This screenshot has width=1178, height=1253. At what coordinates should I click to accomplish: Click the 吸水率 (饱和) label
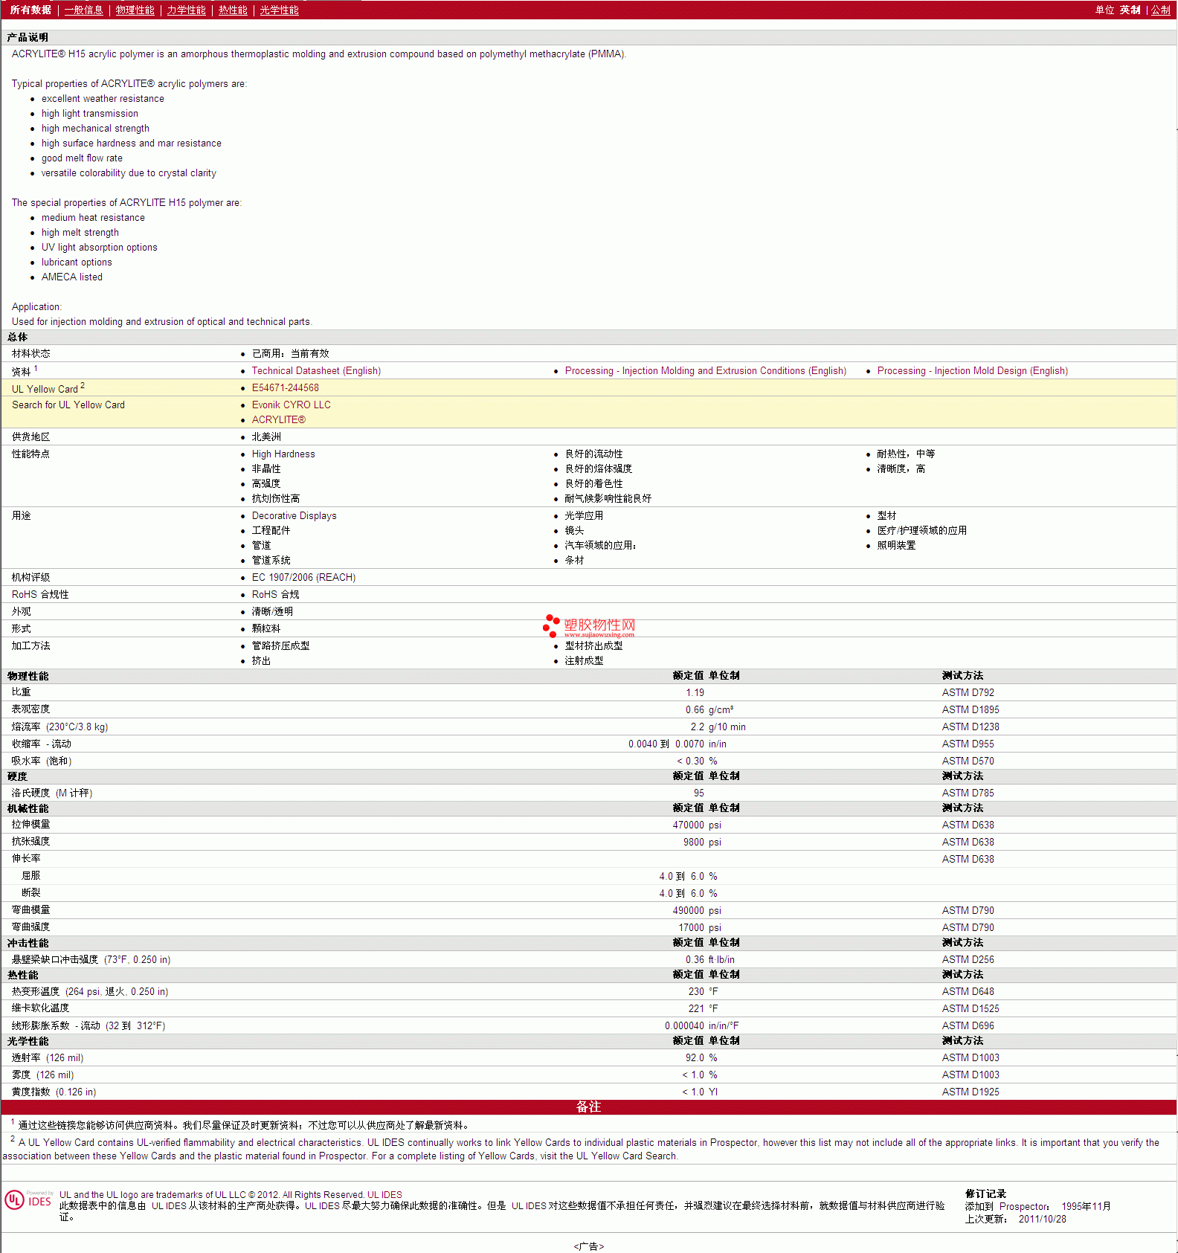pyautogui.click(x=42, y=761)
